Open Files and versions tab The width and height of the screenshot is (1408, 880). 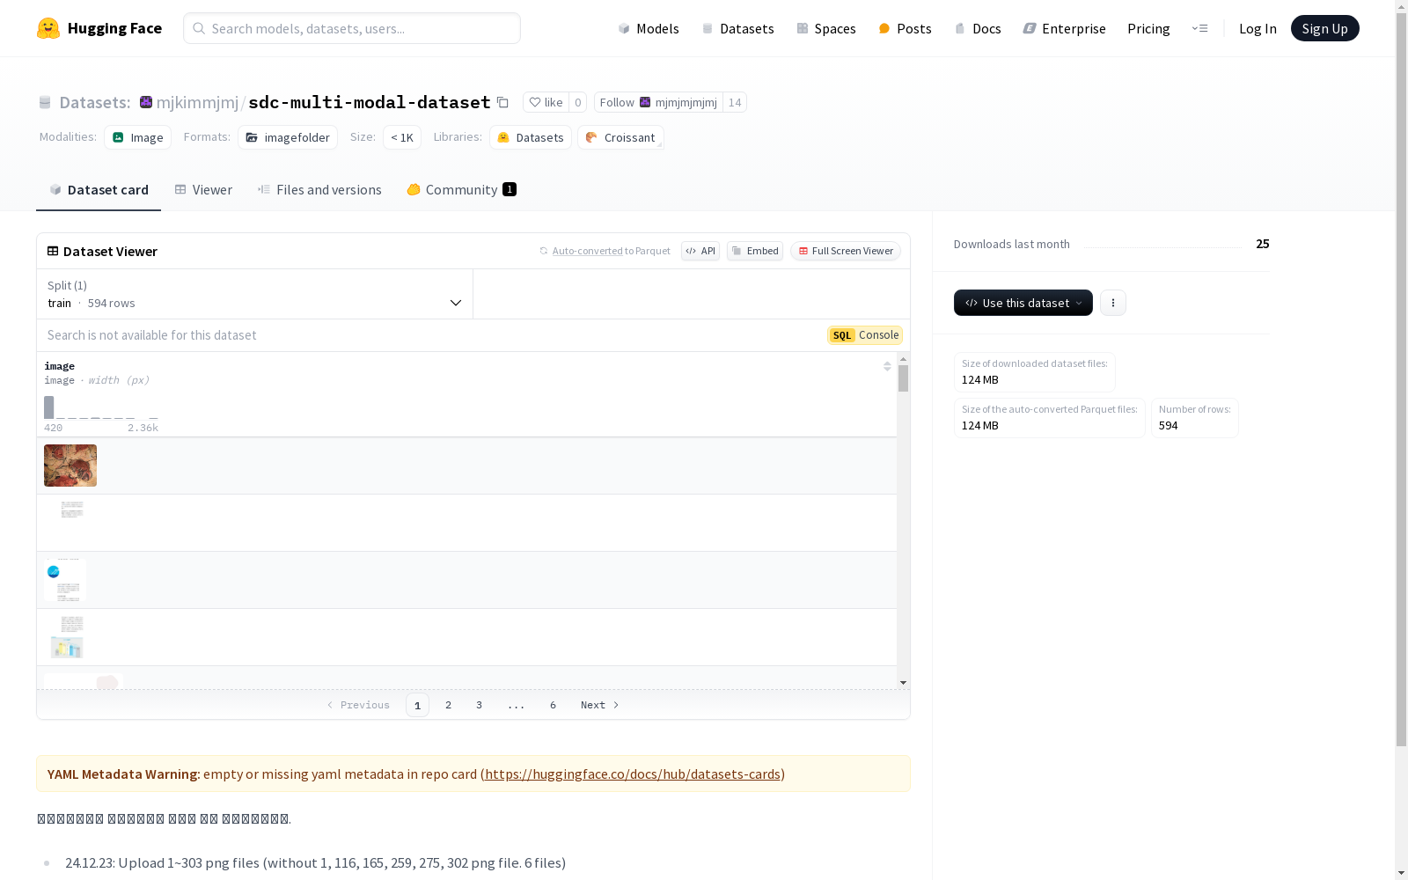319,189
